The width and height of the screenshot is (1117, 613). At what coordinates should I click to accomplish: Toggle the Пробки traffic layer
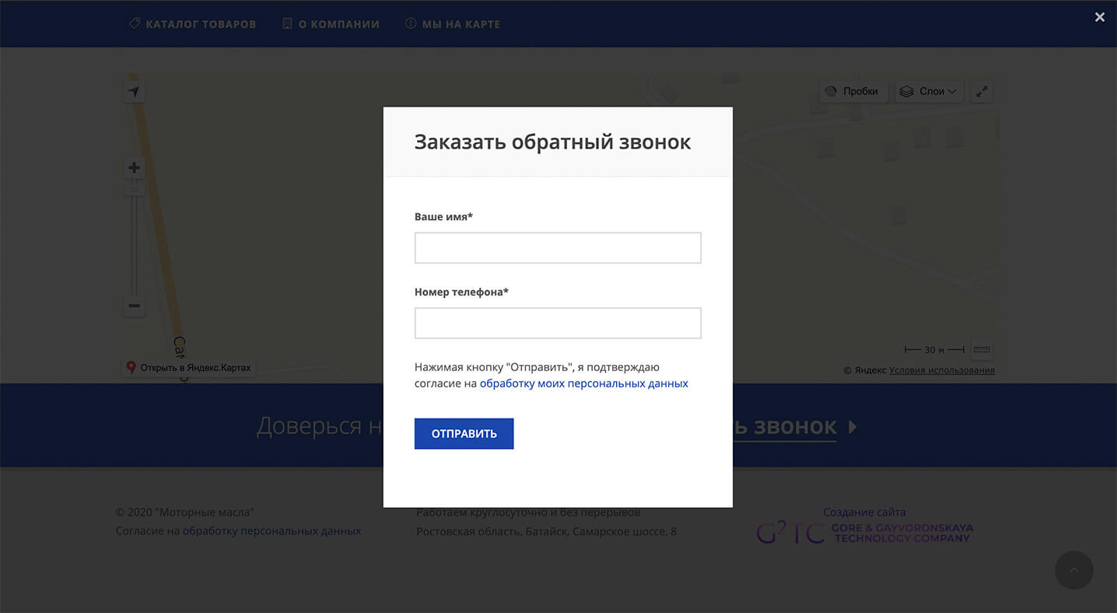853,92
